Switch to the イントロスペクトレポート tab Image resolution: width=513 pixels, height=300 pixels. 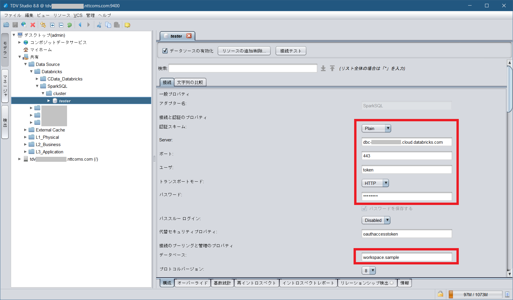tap(308, 283)
